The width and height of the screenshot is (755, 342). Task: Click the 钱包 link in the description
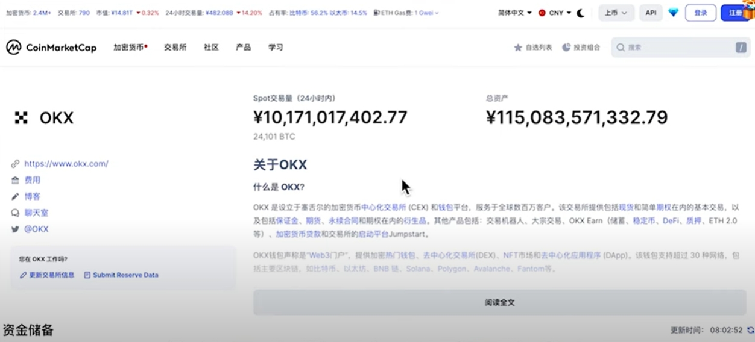coord(446,207)
